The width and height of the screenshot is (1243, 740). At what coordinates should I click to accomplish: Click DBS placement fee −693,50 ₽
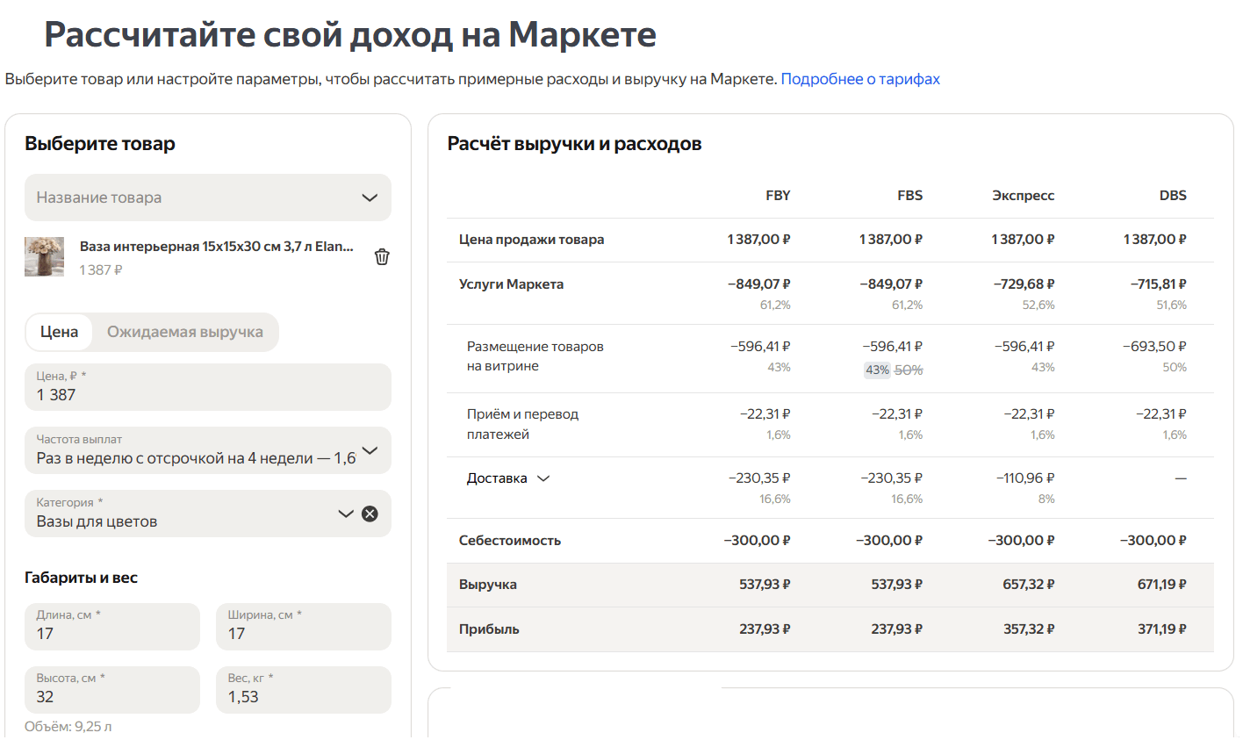tap(1154, 347)
